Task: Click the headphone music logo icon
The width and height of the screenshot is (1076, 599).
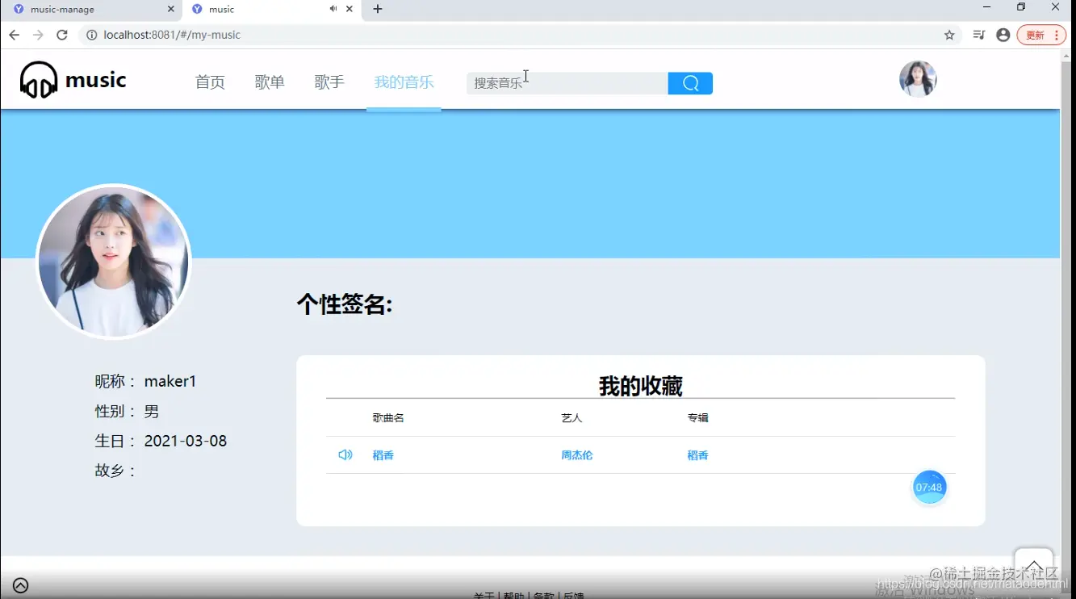Action: click(x=38, y=77)
